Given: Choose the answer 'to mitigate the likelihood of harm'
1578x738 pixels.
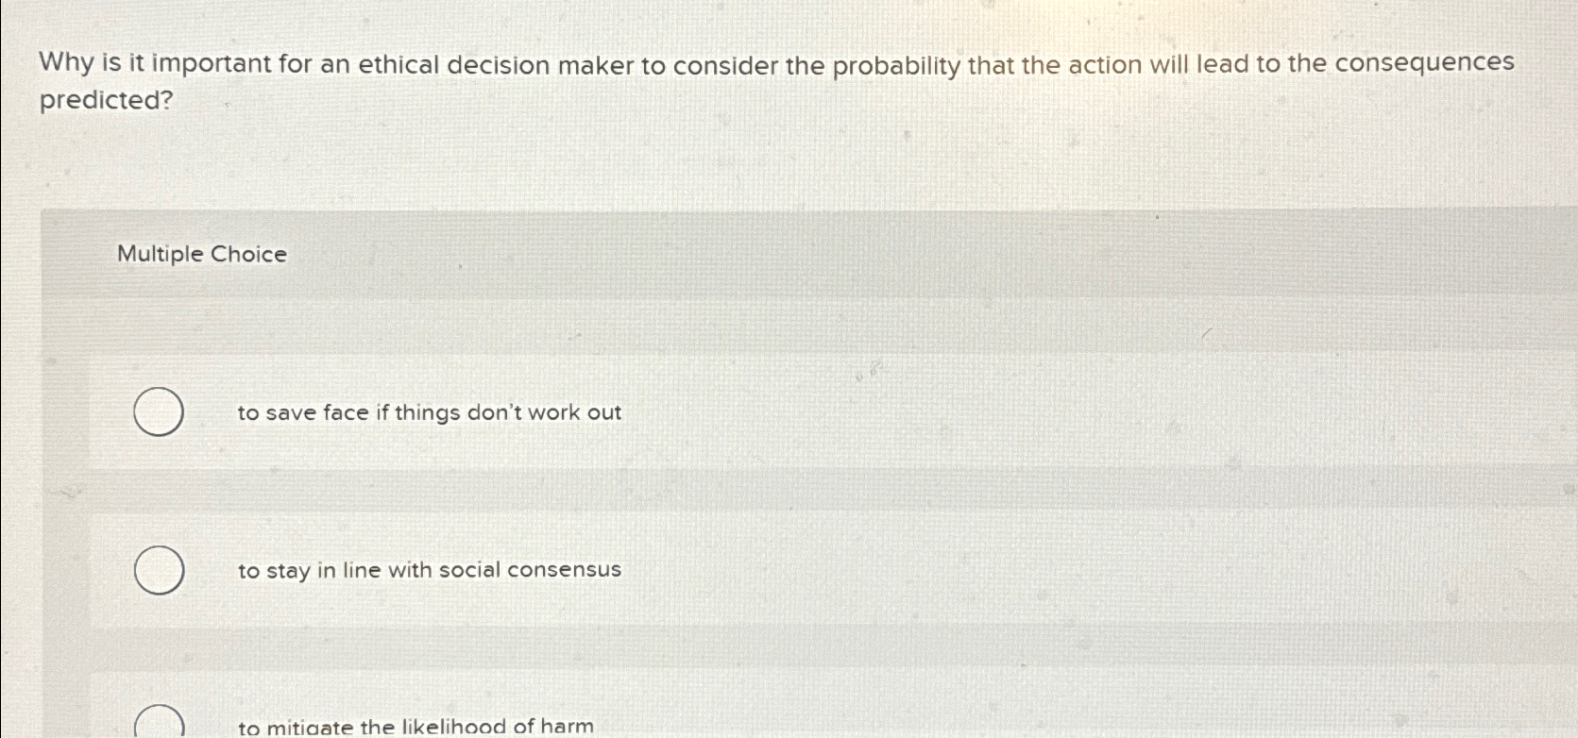Looking at the screenshot, I should pyautogui.click(x=416, y=727).
